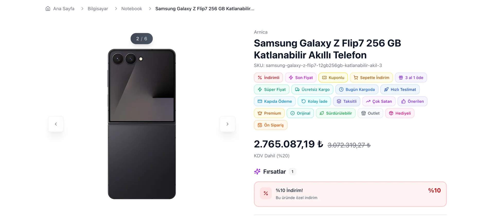This screenshot has height=221, width=494.
Task: Click the Galaxy Z Flip7 product image
Action: point(142,124)
